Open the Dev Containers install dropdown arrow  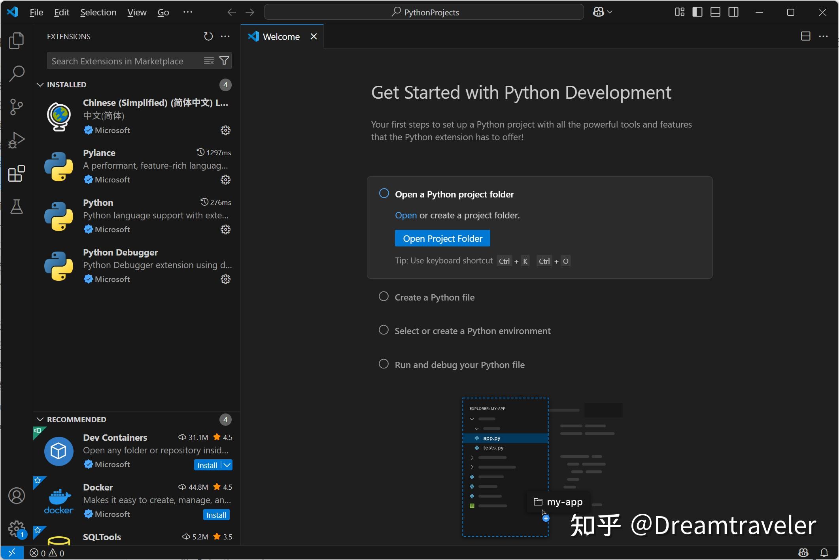pyautogui.click(x=227, y=465)
